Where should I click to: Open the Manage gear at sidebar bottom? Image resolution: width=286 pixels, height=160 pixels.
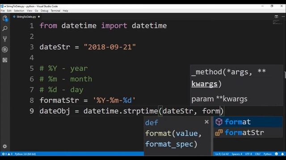pyautogui.click(x=5, y=146)
